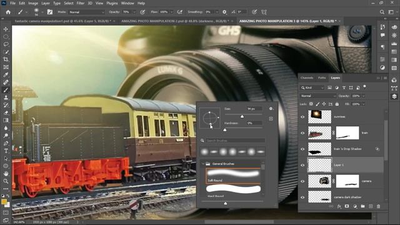Toggle visibility of Layer 1
The width and height of the screenshot is (400, 225).
pos(302,165)
